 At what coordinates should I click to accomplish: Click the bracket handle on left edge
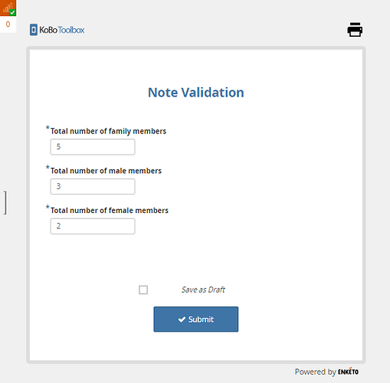[x=5, y=202]
